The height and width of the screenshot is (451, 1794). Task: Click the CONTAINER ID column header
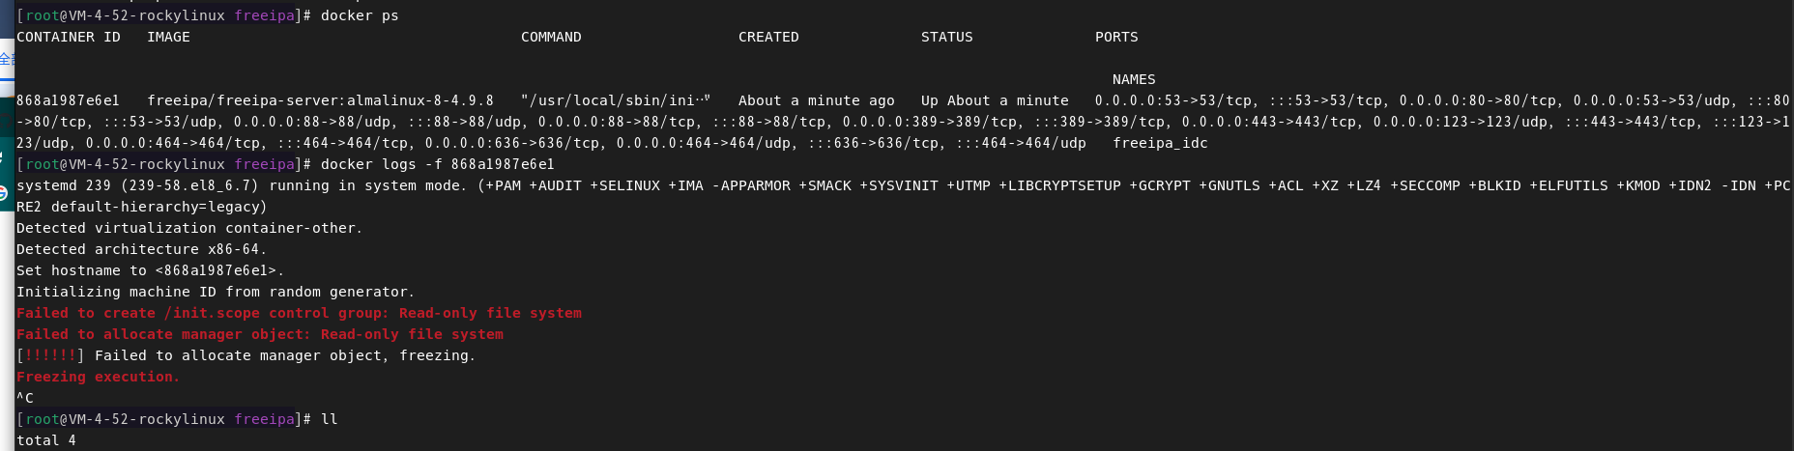(69, 37)
